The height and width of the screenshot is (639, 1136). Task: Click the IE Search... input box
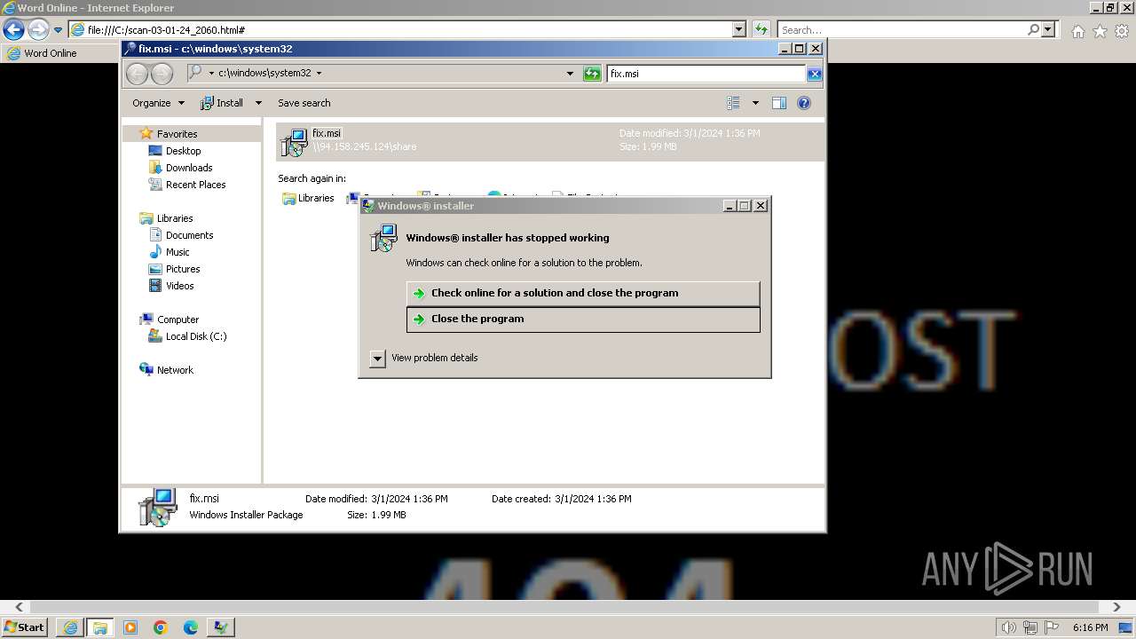point(902,29)
